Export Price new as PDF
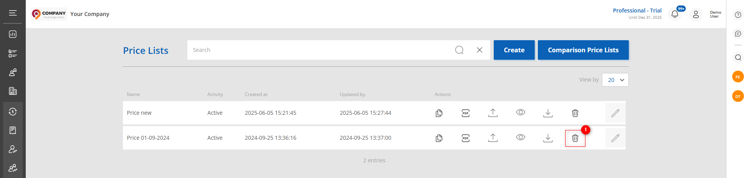 pos(466,113)
